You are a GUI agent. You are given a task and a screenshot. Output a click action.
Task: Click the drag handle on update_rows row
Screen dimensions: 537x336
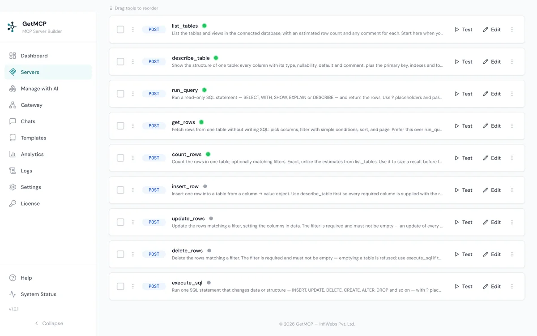pyautogui.click(x=133, y=222)
